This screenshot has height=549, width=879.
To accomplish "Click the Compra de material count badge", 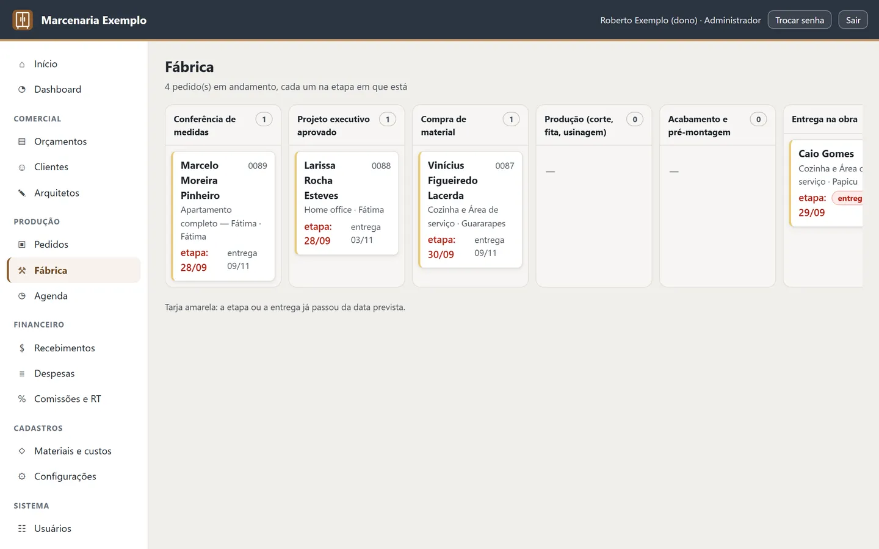I will click(511, 120).
